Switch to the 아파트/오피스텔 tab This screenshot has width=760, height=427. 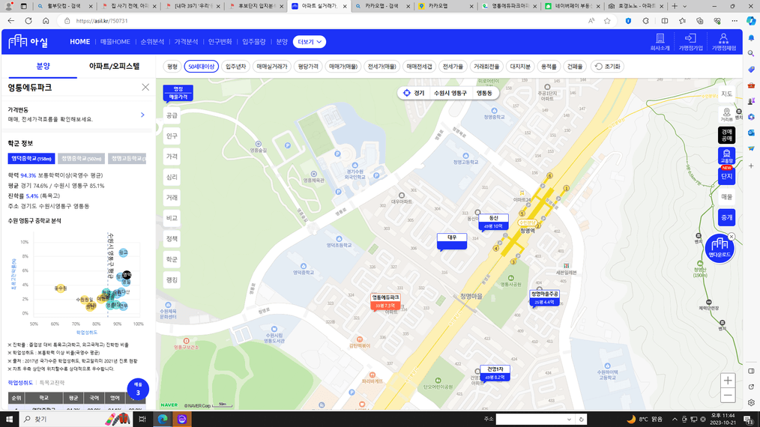point(114,66)
